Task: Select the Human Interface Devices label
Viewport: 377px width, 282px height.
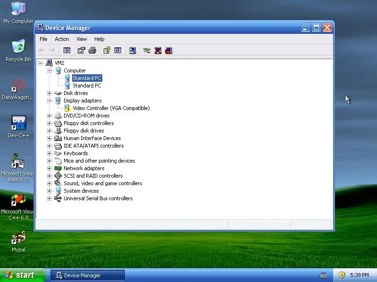Action: (92, 138)
